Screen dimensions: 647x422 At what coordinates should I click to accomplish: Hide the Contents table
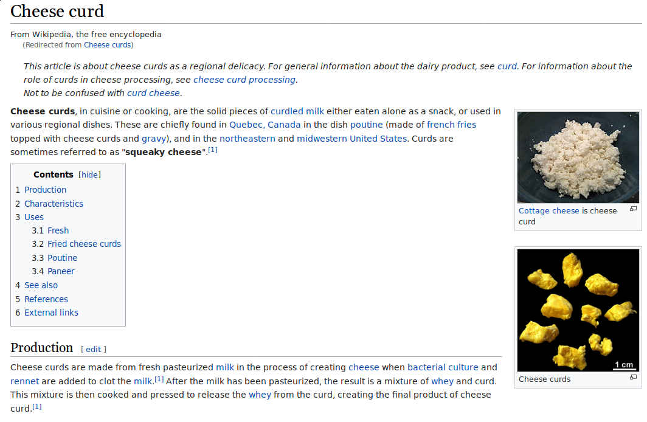click(x=89, y=175)
